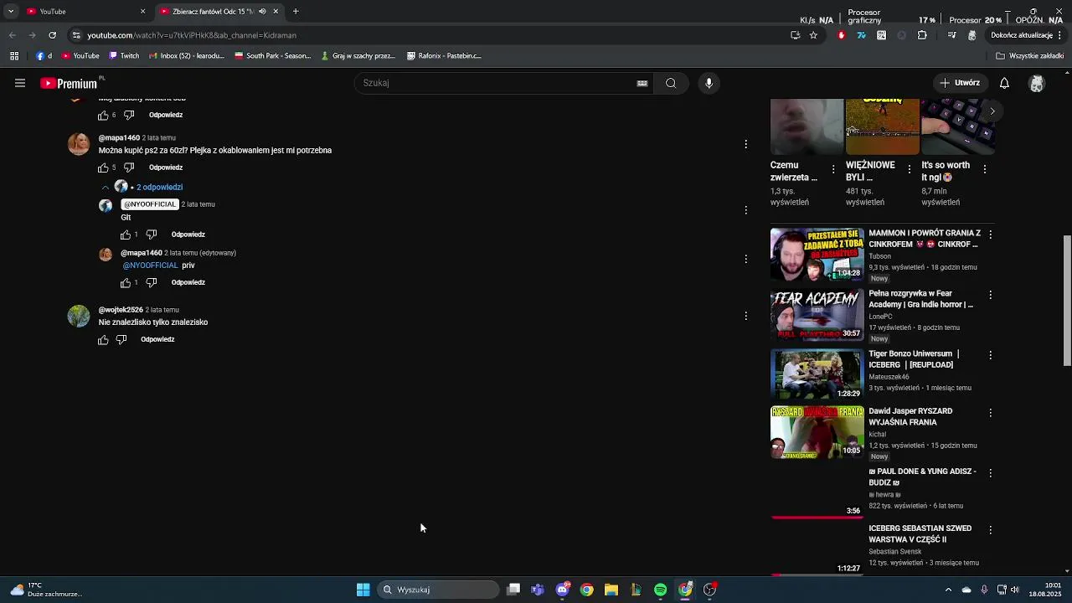
Task: Open the 'Wszystkie zakładki' folder
Action: [x=1030, y=56]
